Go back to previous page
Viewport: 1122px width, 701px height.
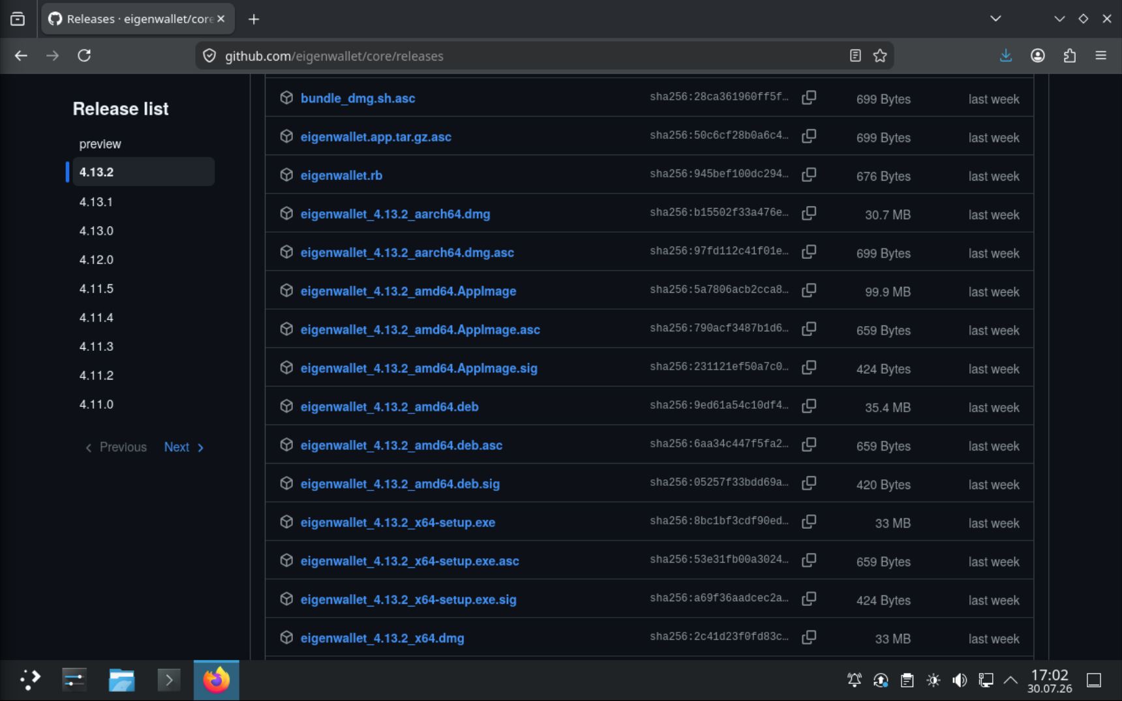[x=21, y=55]
